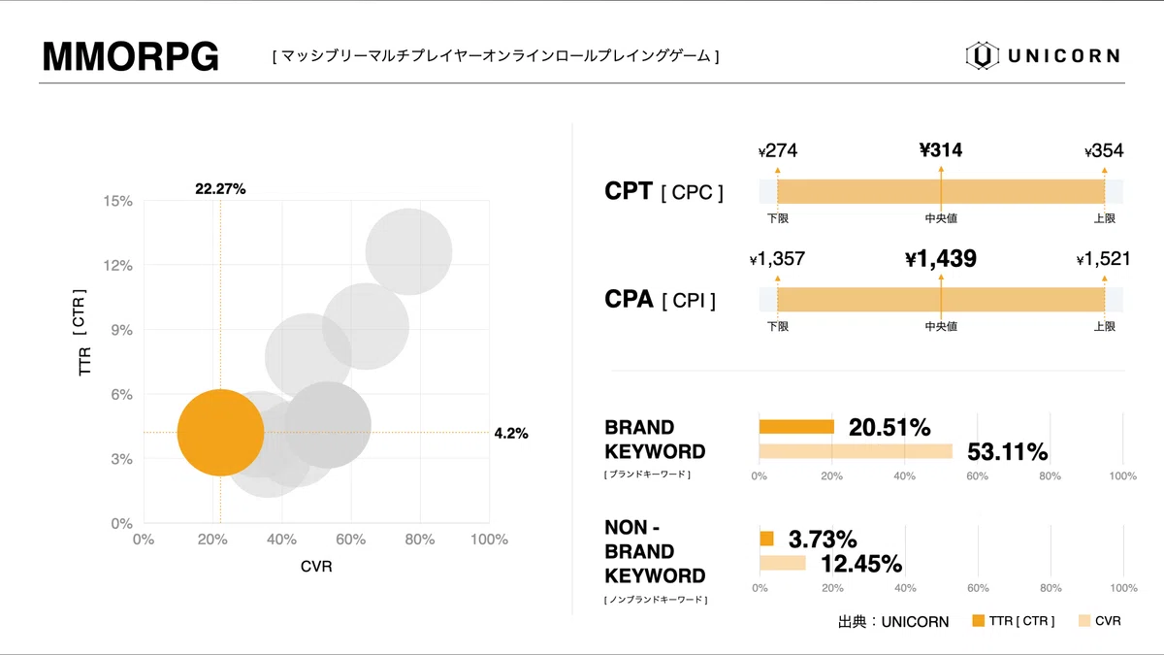
Task: Select the ¥1,521 CPA upper limit value
Action: pyautogui.click(x=1103, y=260)
